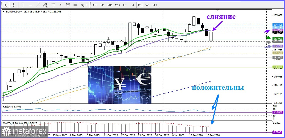285x138 pixels.
Task: Click the 183.705 current price label
Action: [278, 32]
